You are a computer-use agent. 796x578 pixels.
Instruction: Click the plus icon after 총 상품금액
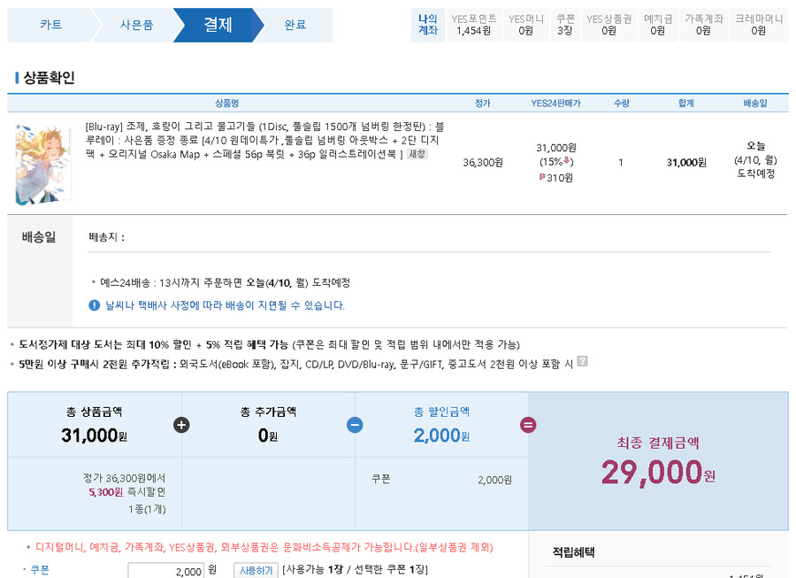coord(180,425)
